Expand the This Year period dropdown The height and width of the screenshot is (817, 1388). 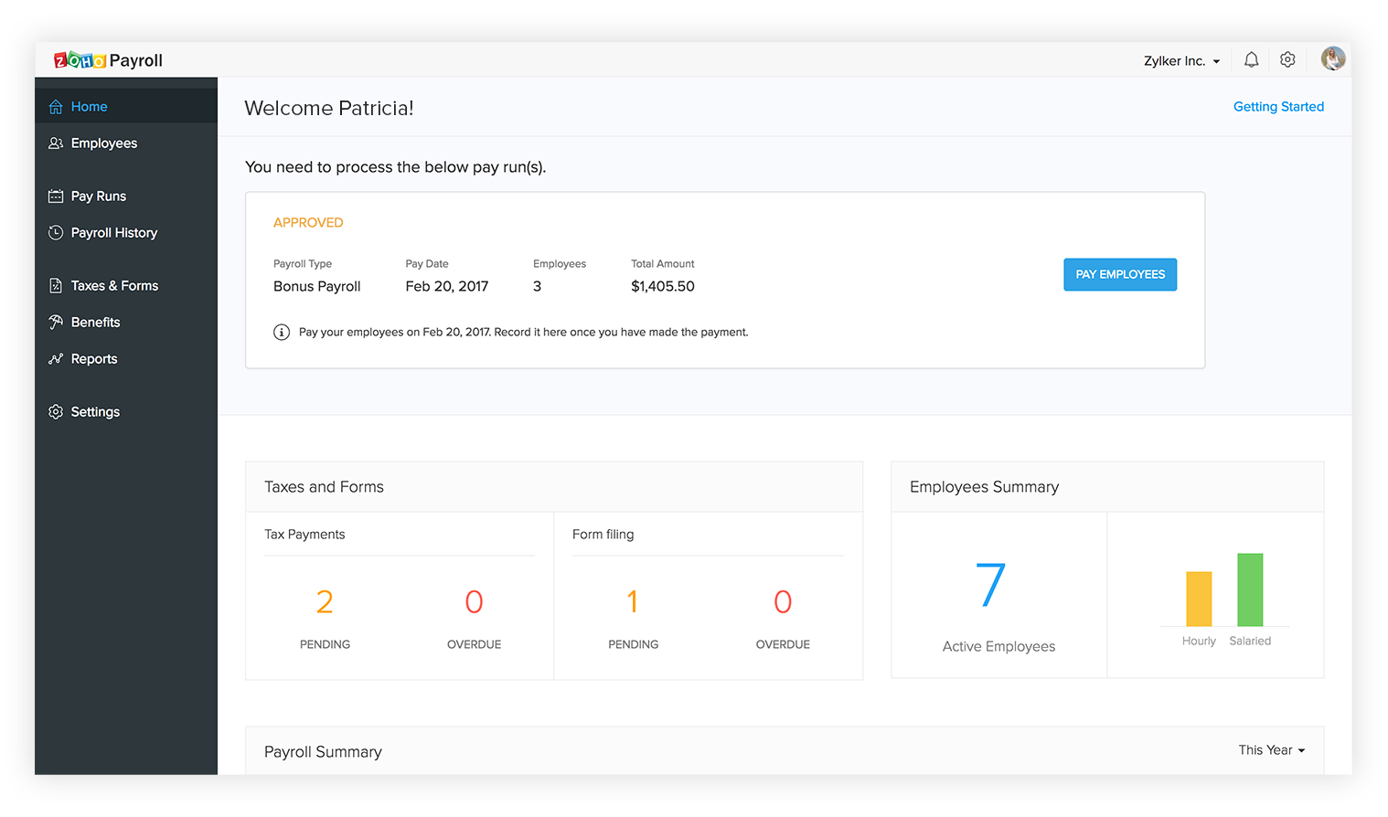[1271, 750]
